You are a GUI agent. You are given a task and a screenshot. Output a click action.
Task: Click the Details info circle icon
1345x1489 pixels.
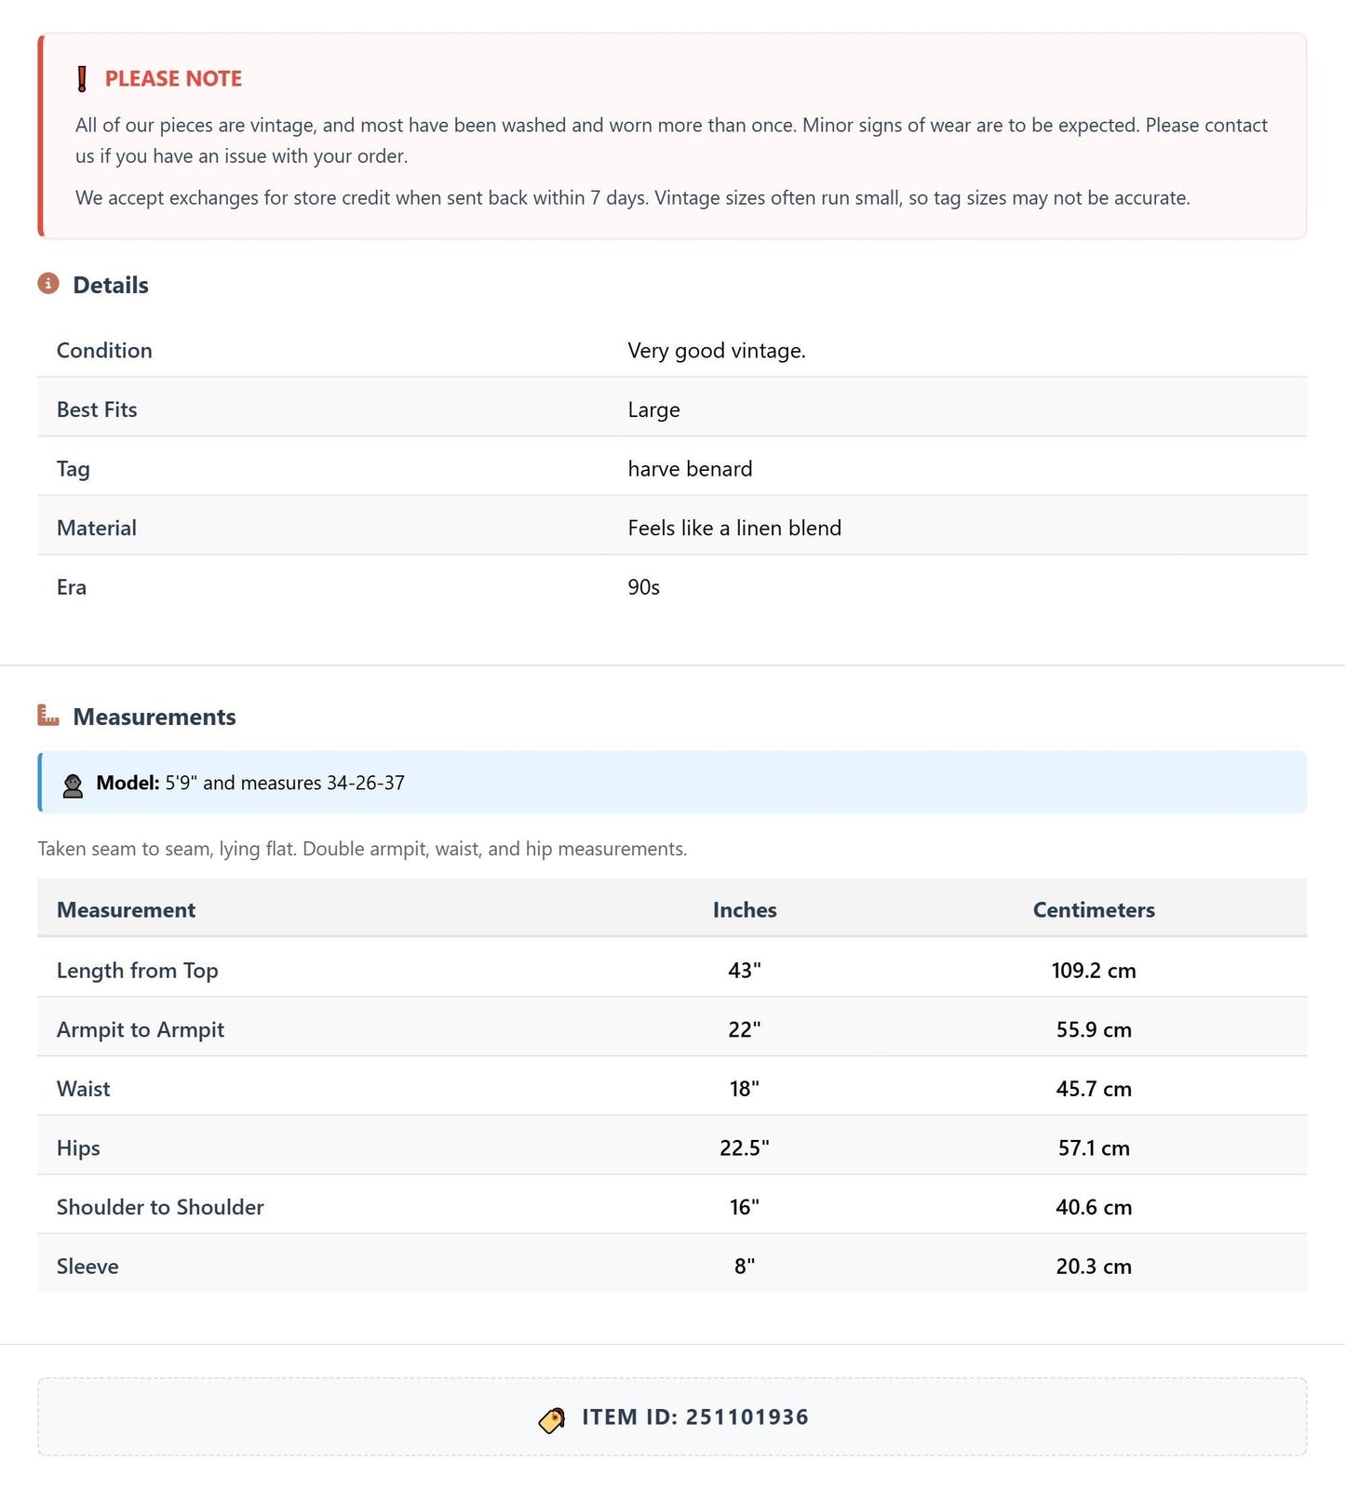click(48, 283)
